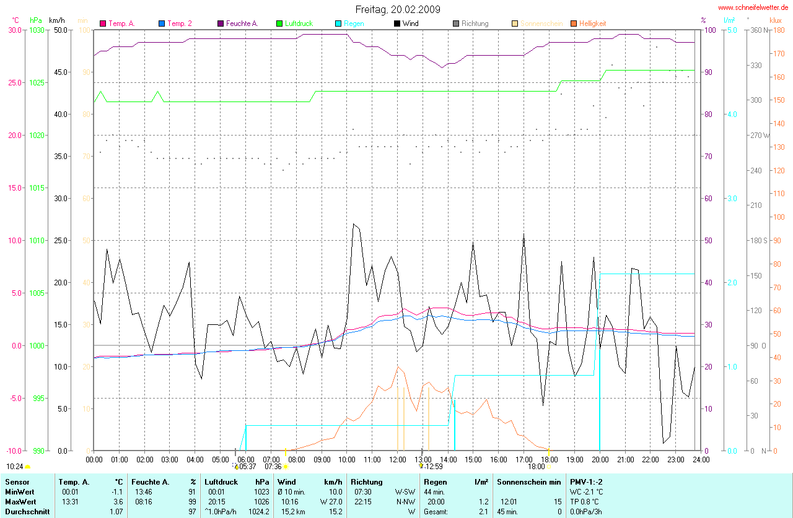Select the 'Temp. A.' legend label text
Screen dimensions: 793x518
pyautogui.click(x=122, y=24)
